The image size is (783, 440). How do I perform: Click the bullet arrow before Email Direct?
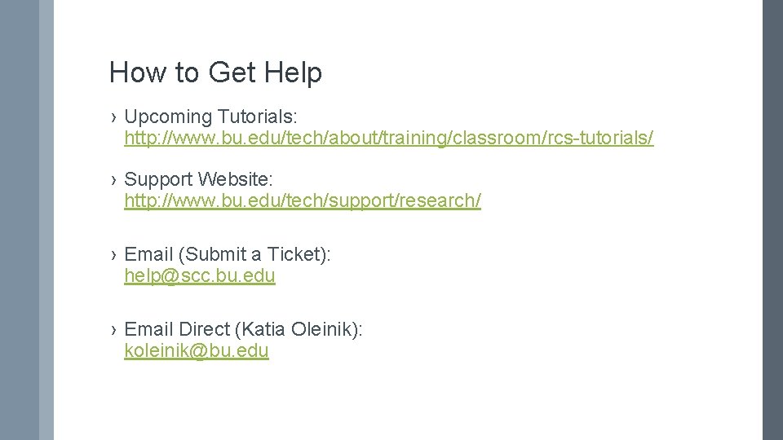tap(114, 329)
